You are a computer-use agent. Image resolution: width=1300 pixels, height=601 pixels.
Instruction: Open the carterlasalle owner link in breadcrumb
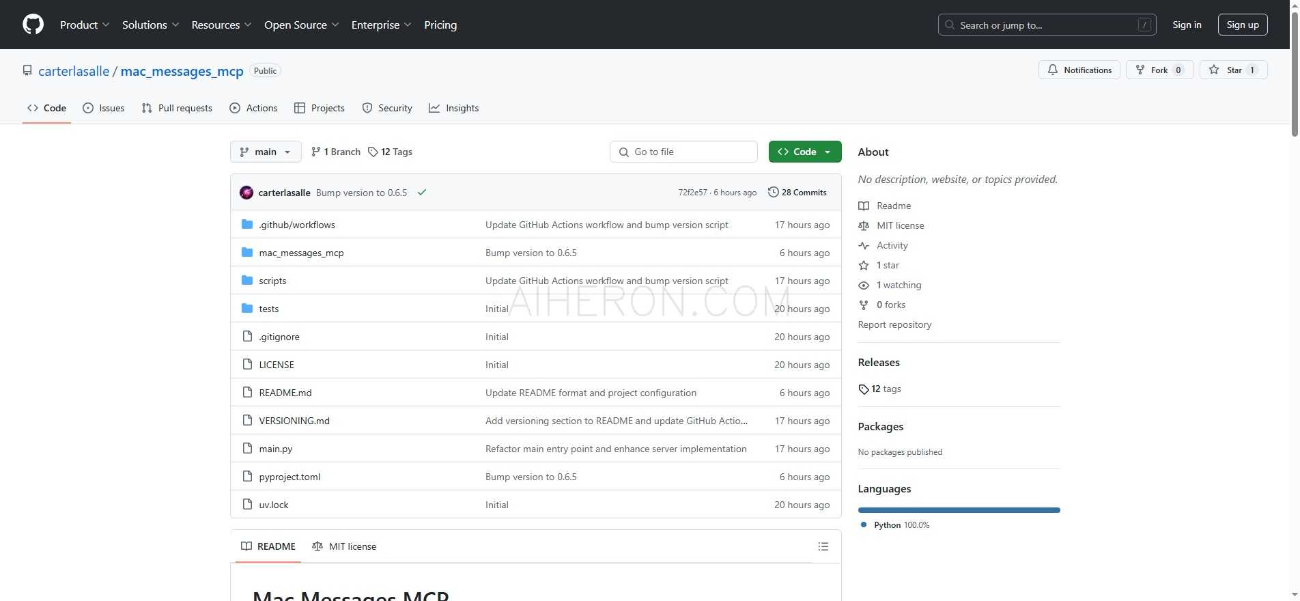pyautogui.click(x=74, y=71)
